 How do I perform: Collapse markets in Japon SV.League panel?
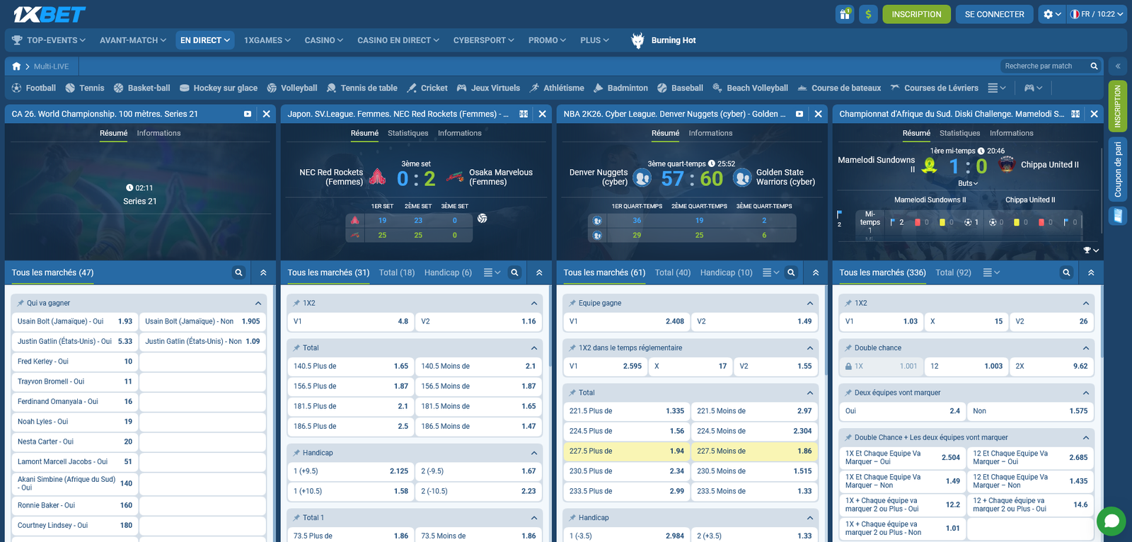(539, 272)
